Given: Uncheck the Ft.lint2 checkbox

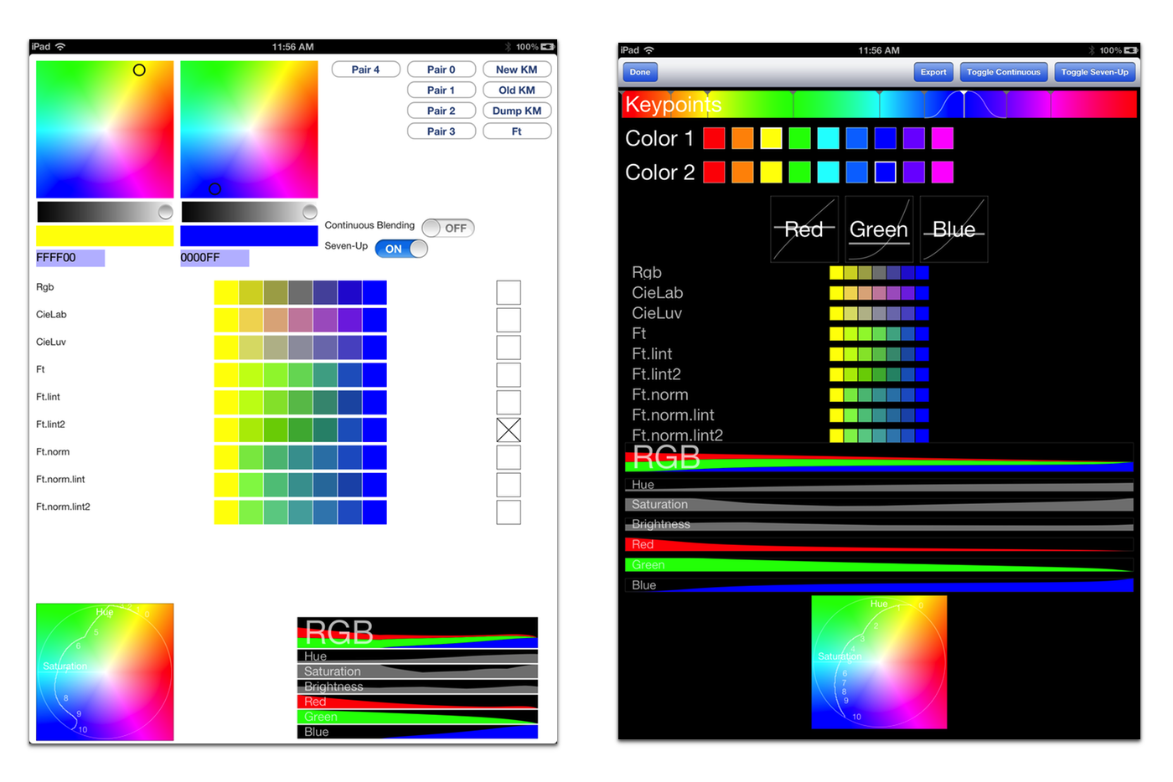Looking at the screenshot, I should point(508,430).
